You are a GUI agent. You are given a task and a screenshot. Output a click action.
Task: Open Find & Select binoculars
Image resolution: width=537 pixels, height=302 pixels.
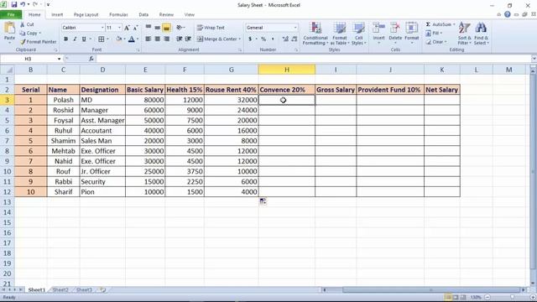click(x=481, y=34)
